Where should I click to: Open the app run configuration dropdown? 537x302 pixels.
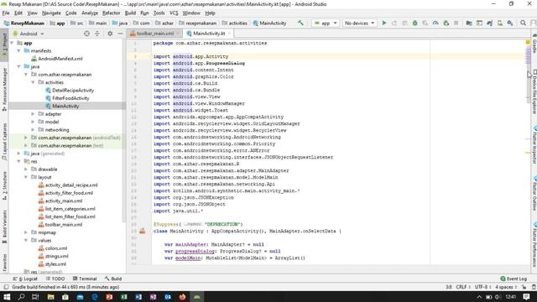(x=326, y=23)
